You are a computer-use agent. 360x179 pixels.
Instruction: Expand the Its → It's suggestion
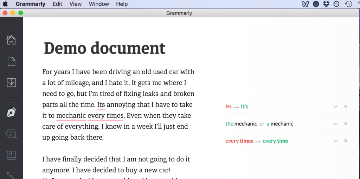click(x=336, y=107)
